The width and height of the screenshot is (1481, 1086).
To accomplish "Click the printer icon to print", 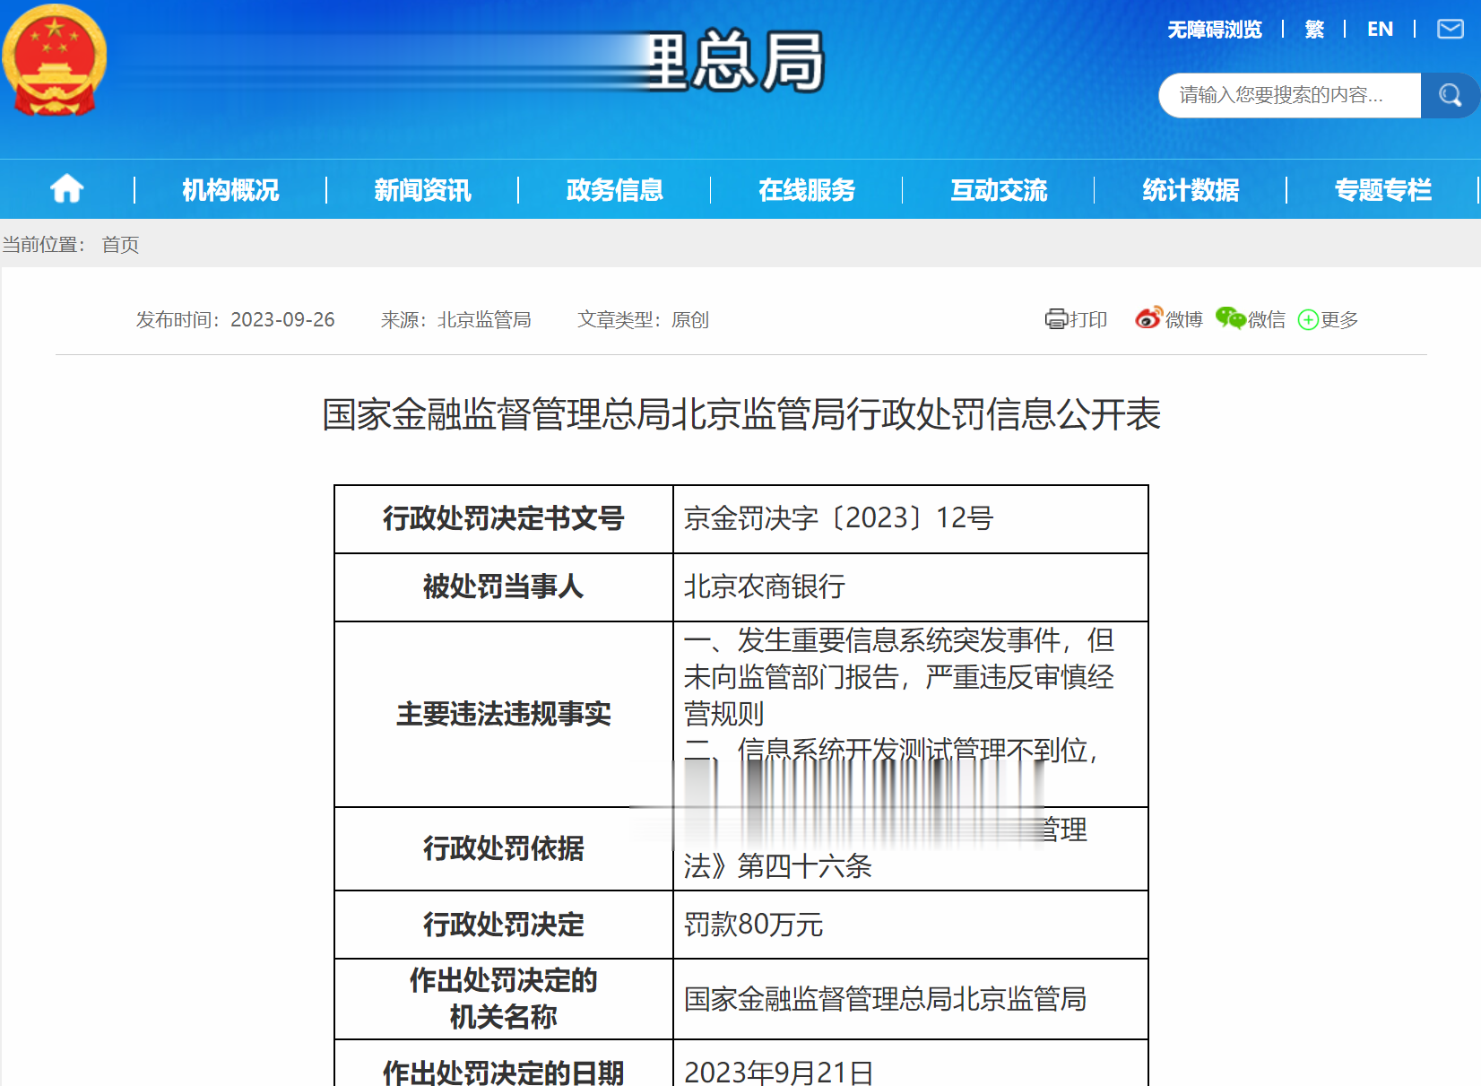I will (1056, 319).
